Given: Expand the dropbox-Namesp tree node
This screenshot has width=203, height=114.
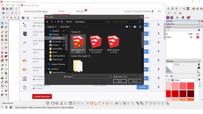Looking at the screenshot, I should point(46,64).
